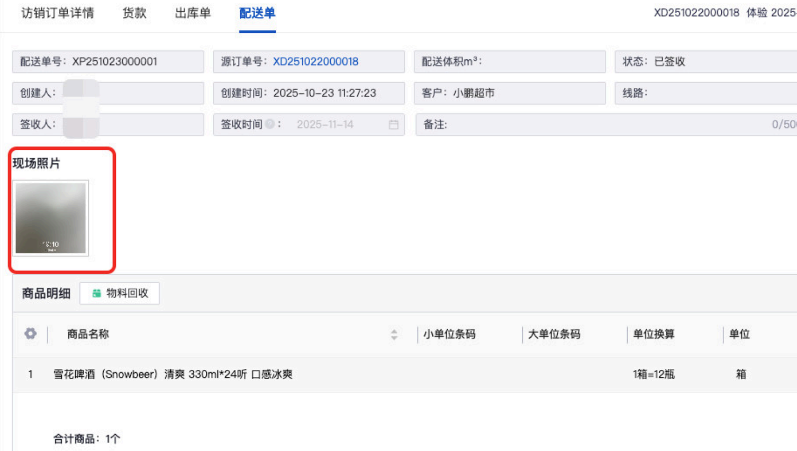Viewport: 797px width, 451px height.
Task: Select the 配送单 tab
Action: pos(257,13)
